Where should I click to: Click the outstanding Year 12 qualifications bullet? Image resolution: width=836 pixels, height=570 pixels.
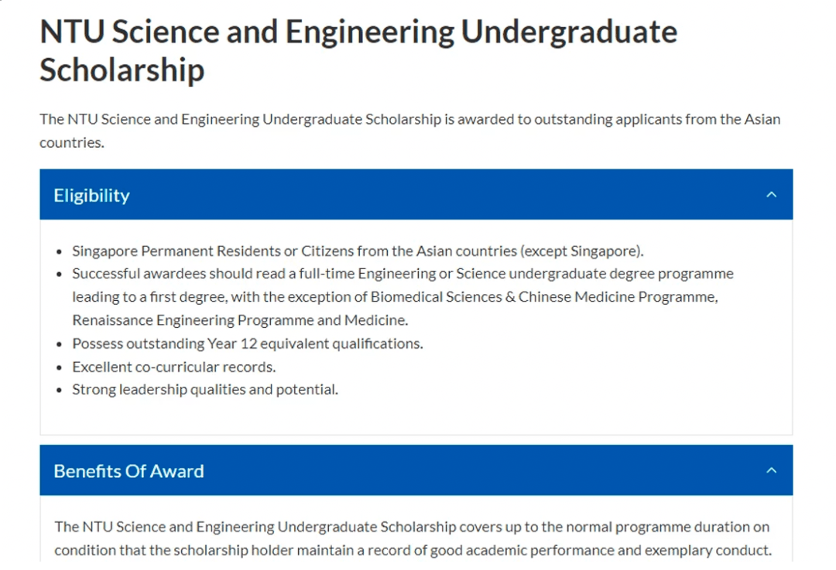tap(248, 343)
